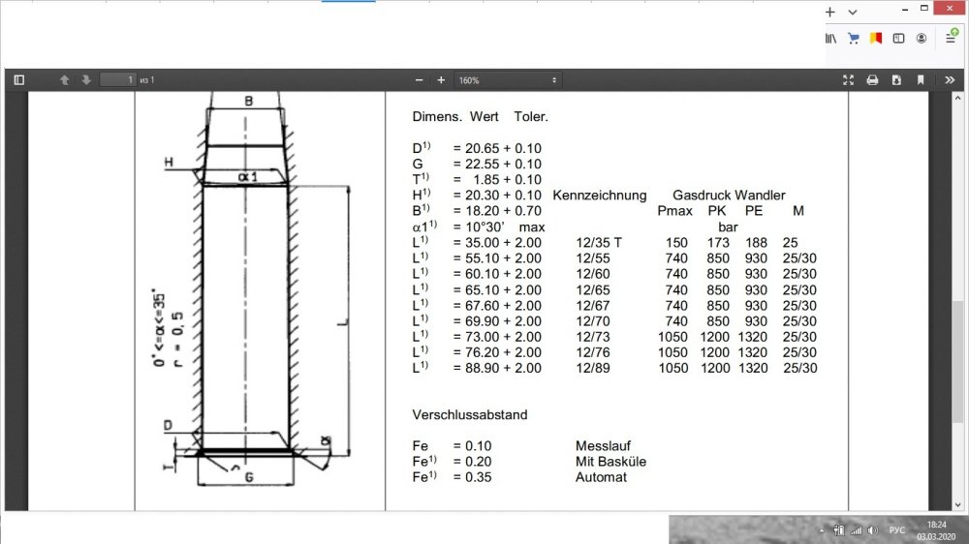Open the Firefox account icon
Viewport: 969px width, 544px height.
coord(922,39)
